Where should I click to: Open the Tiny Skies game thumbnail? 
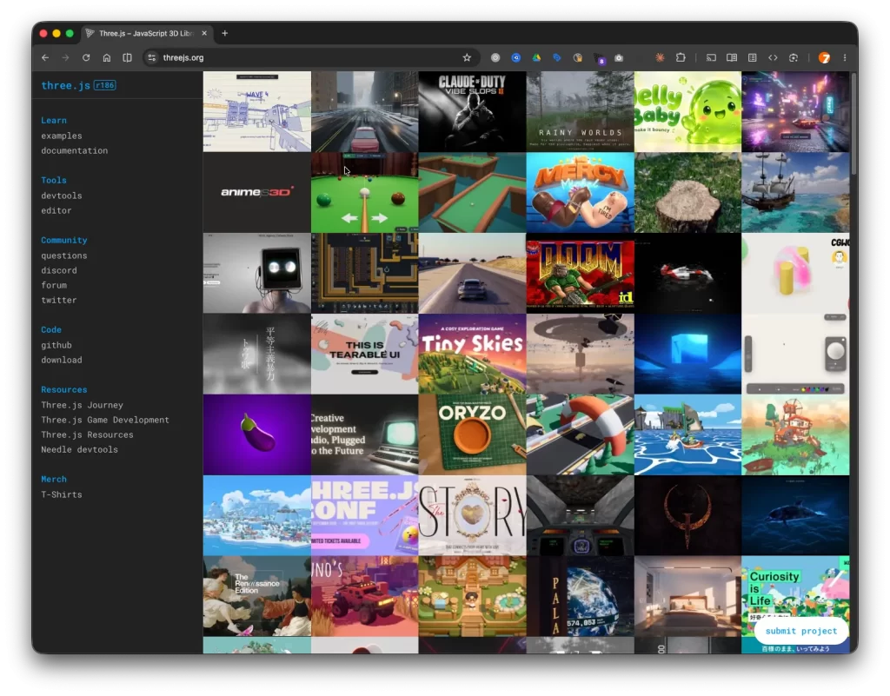point(472,354)
